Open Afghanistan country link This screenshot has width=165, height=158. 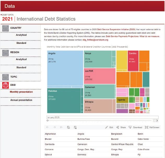(x=50, y=134)
